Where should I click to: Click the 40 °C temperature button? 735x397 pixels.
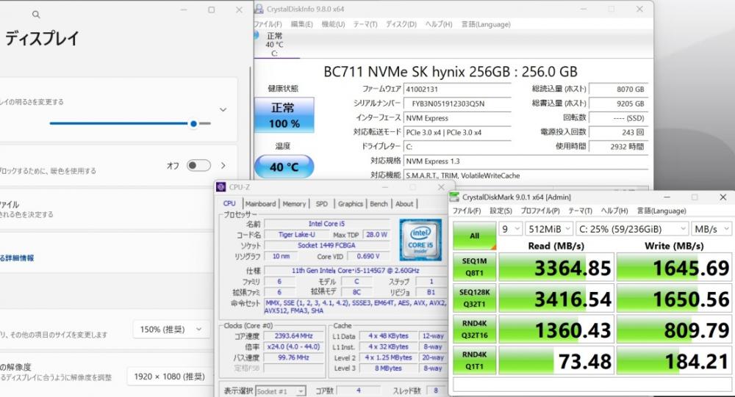(284, 167)
